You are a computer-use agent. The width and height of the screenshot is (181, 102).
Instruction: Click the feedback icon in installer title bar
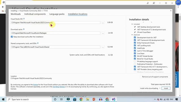click(x=154, y=3)
